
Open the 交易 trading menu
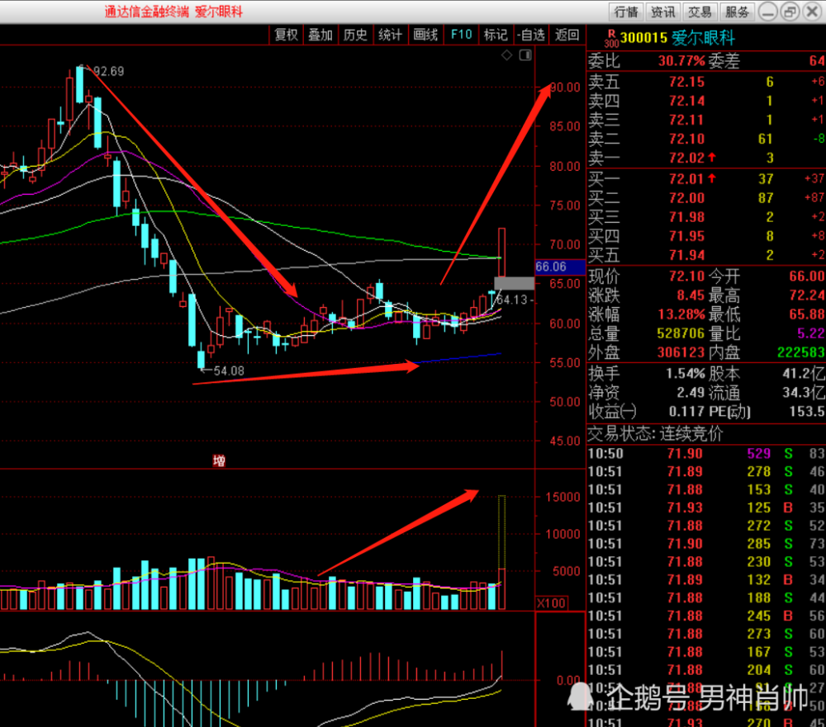point(700,12)
